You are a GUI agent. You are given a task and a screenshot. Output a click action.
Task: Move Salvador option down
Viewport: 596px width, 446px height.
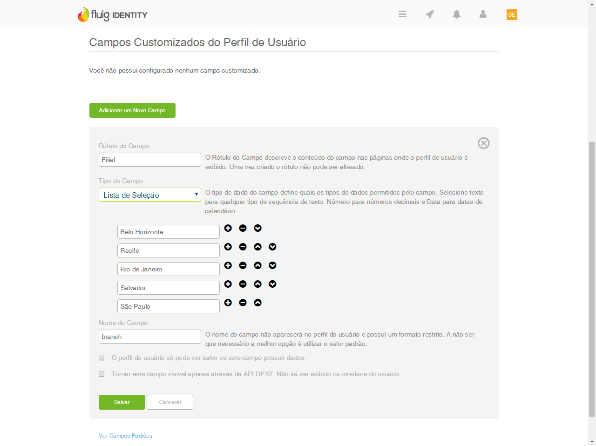click(x=273, y=284)
